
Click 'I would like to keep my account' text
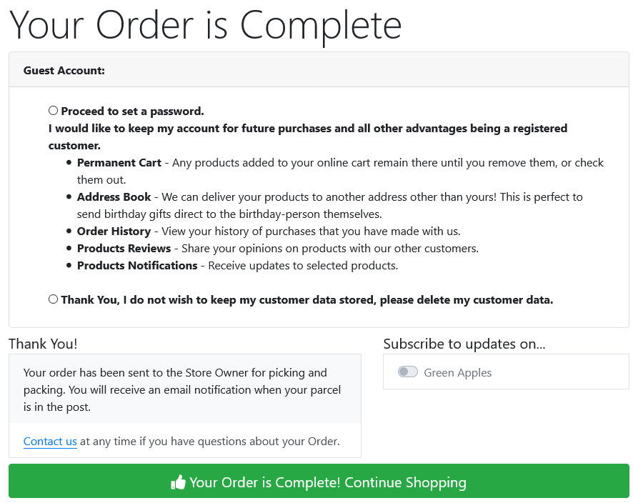click(308, 137)
